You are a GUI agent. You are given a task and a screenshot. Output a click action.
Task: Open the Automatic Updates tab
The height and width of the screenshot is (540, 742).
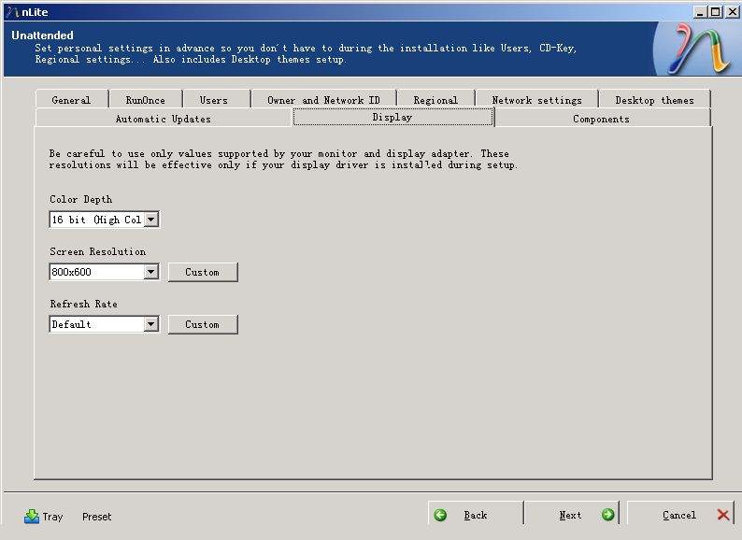[164, 119]
